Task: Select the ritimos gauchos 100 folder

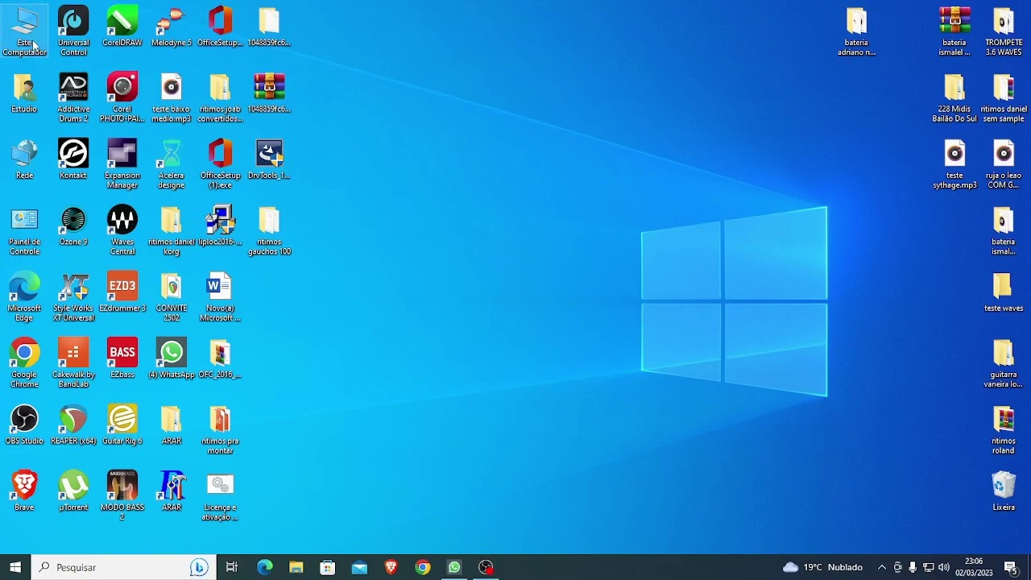Action: tap(269, 231)
